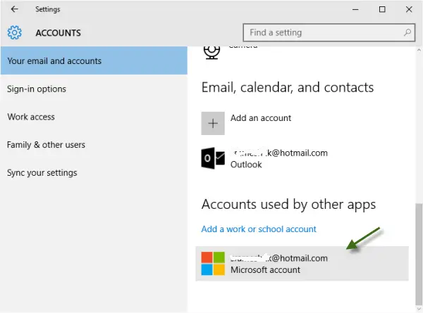
Task: Click the camera icon
Action: 211,52
